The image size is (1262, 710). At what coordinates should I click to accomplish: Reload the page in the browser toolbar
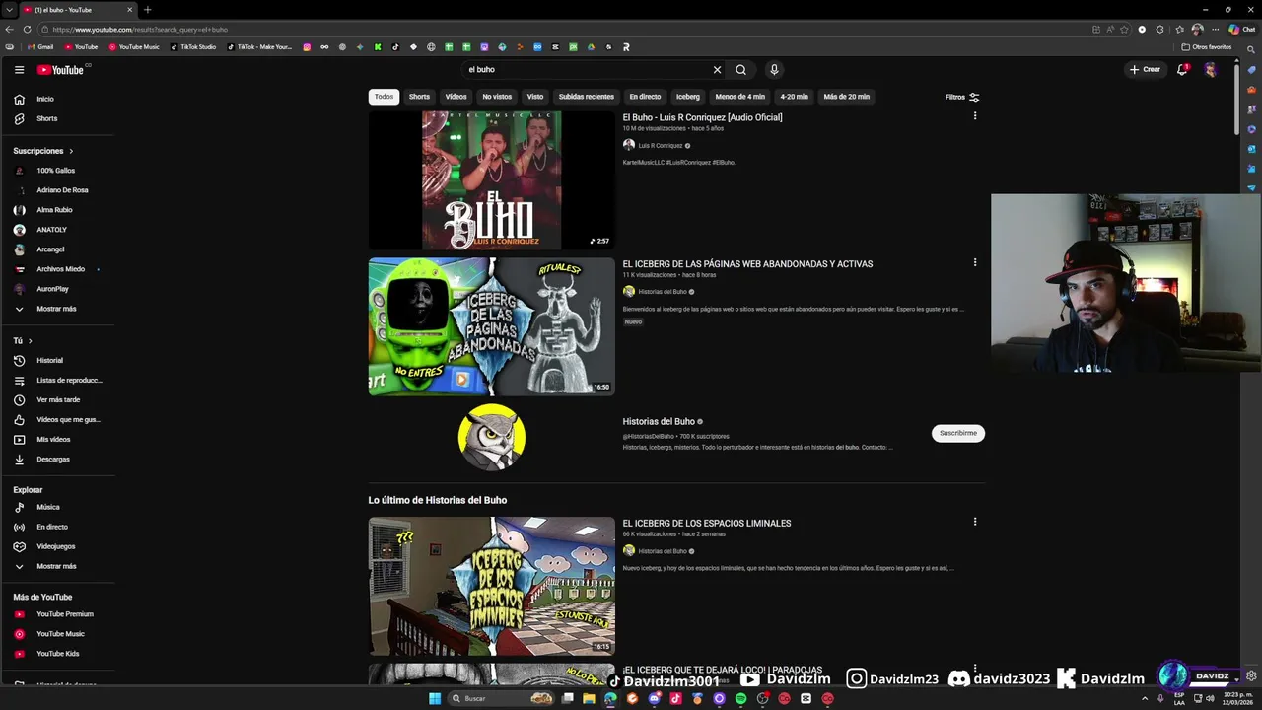pyautogui.click(x=28, y=30)
